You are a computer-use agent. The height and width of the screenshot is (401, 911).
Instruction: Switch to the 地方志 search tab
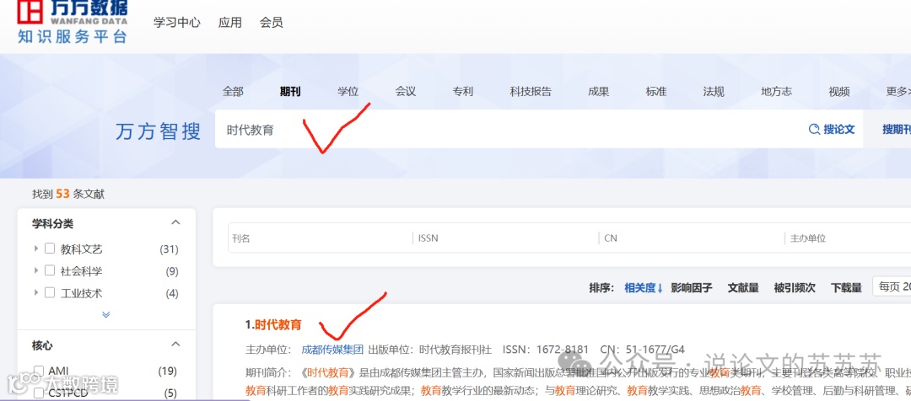coord(776,91)
